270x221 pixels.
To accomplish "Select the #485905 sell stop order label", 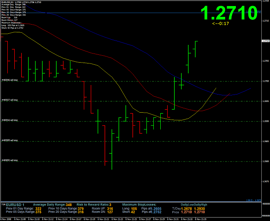I will click(10, 140).
